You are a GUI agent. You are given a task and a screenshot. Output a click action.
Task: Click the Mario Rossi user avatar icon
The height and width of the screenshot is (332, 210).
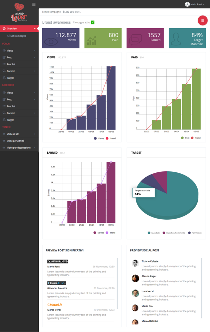[187, 4]
